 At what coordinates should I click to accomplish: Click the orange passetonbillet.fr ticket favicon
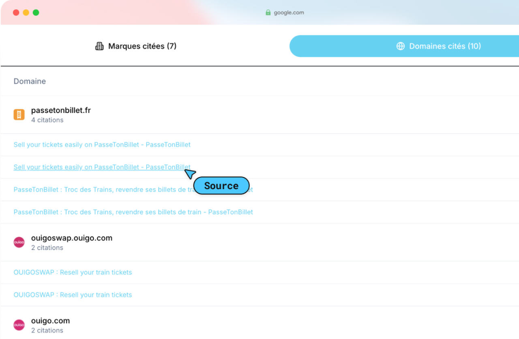coord(19,115)
